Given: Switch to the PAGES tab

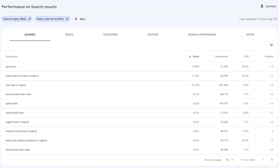Looking at the screenshot, I should click(69, 35).
